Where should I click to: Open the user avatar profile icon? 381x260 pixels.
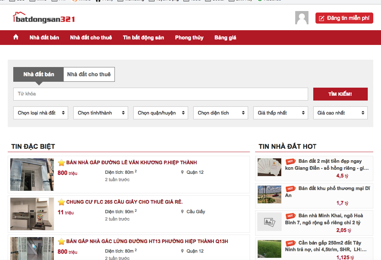click(302, 18)
